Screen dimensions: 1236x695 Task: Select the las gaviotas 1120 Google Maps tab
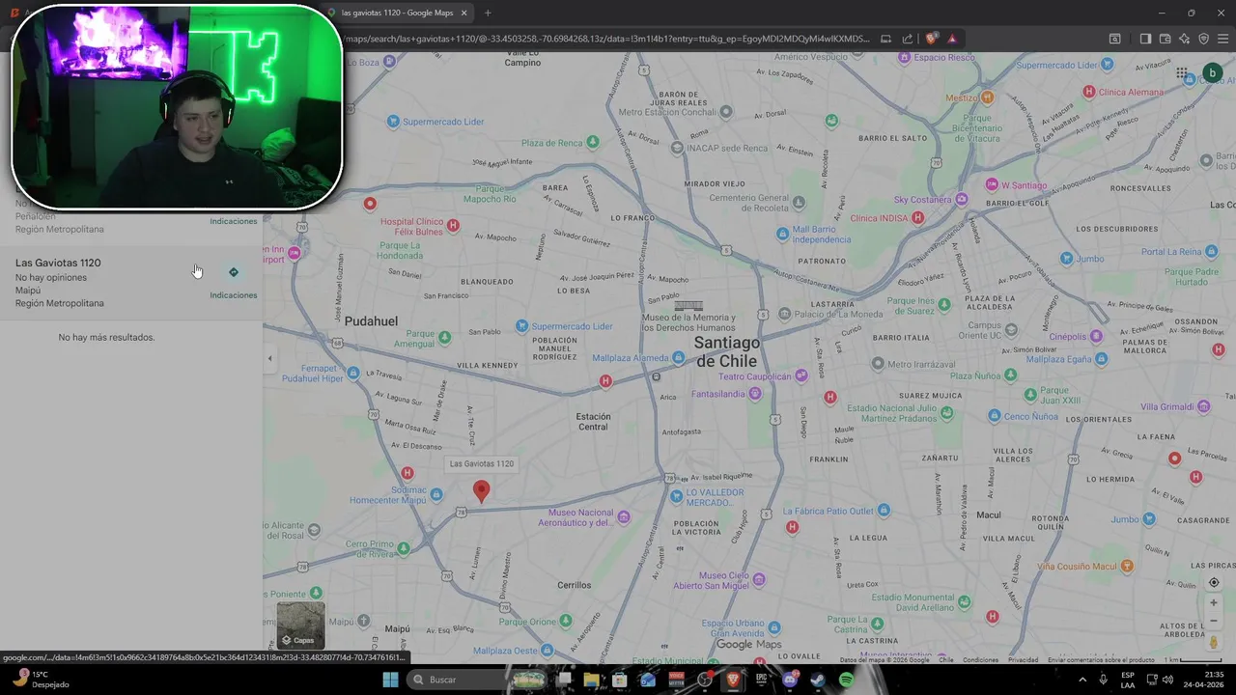398,13
